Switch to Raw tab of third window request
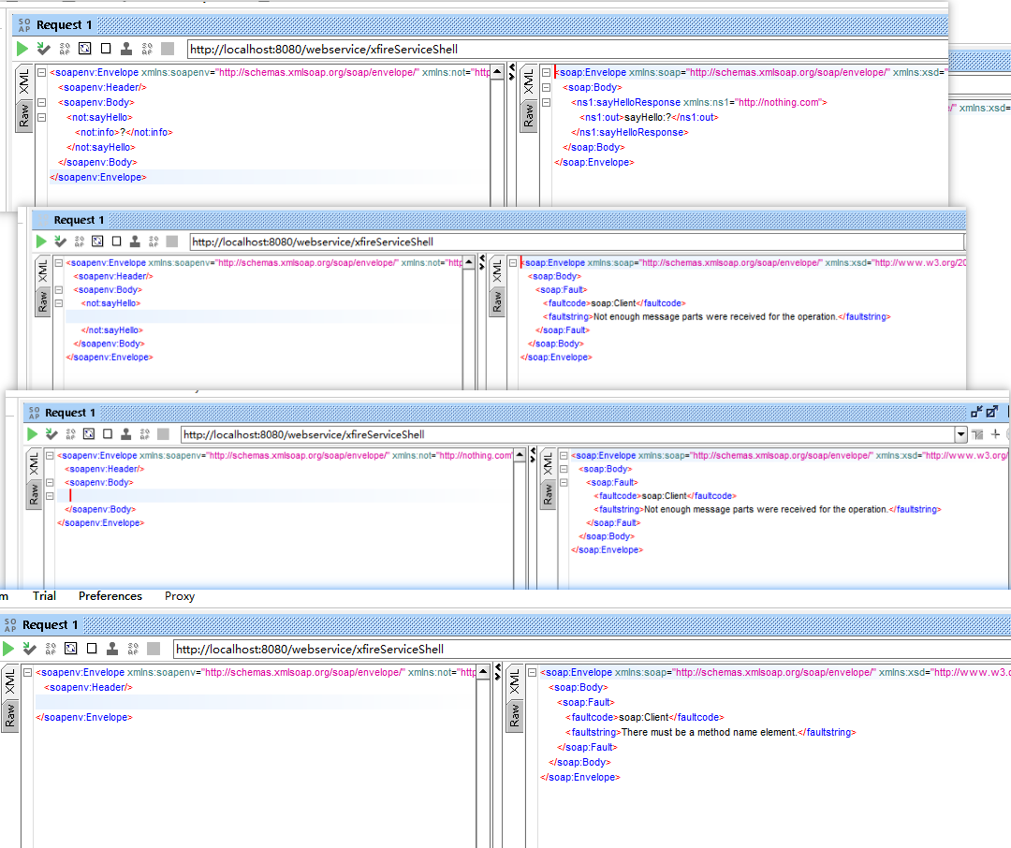 coord(35,494)
